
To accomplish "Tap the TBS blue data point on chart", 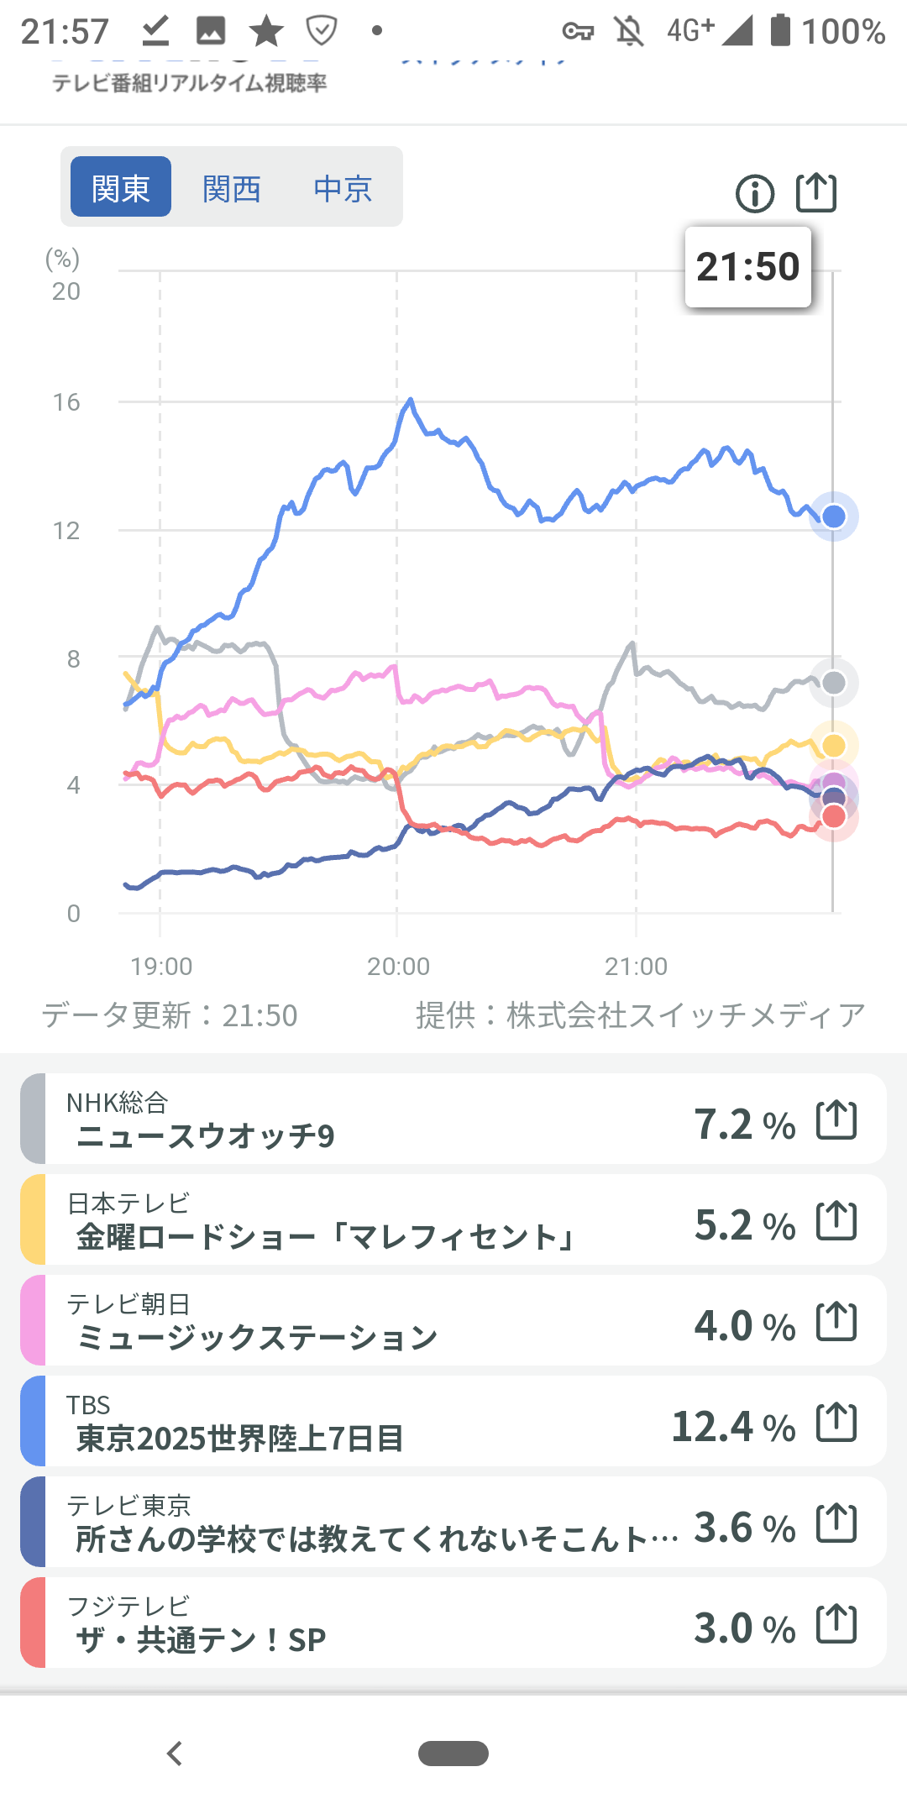I will coord(833,516).
